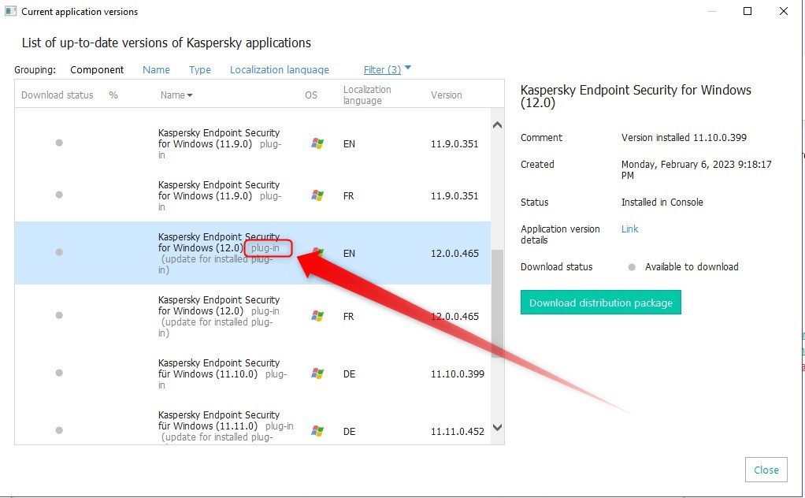Open the Application version details Link

pyautogui.click(x=629, y=229)
